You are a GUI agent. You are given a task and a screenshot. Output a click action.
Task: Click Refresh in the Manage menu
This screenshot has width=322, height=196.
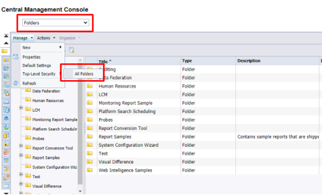point(29,83)
